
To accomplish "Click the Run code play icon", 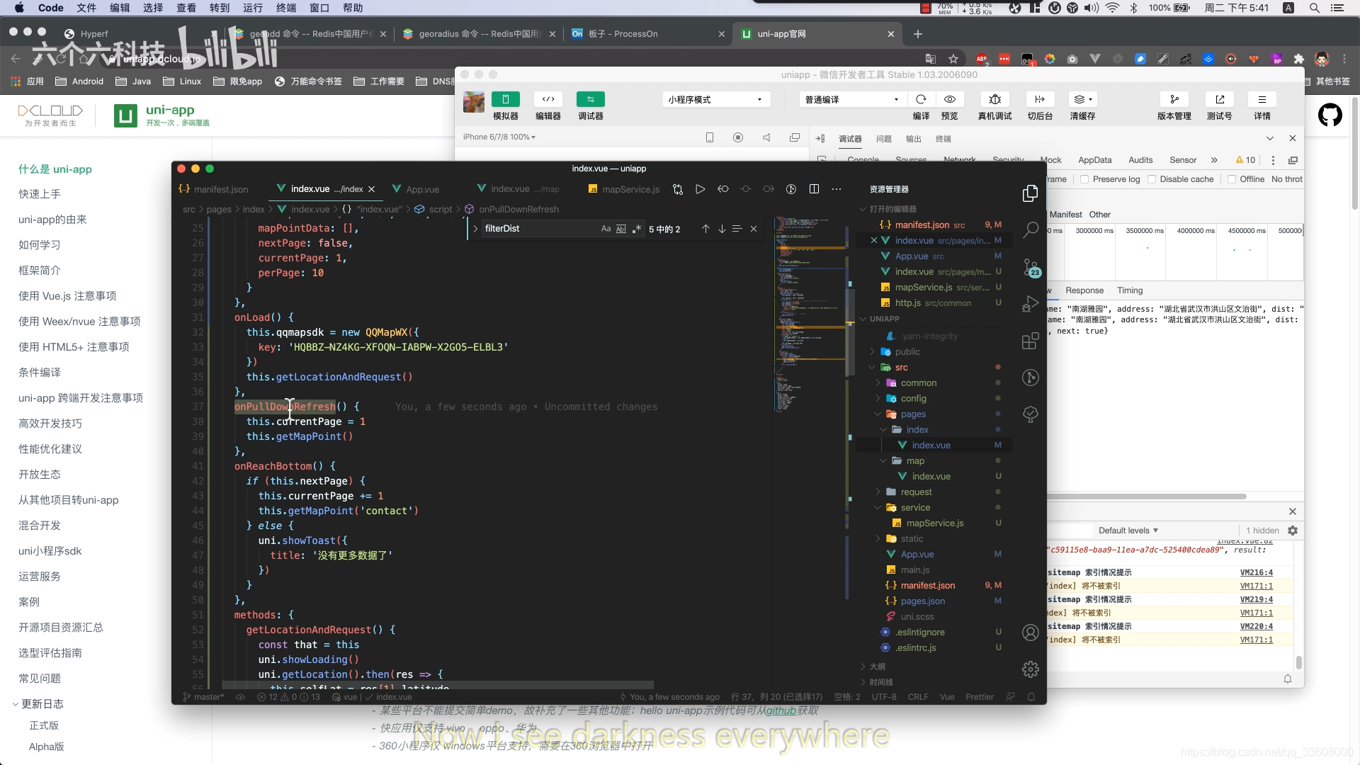I will click(700, 189).
